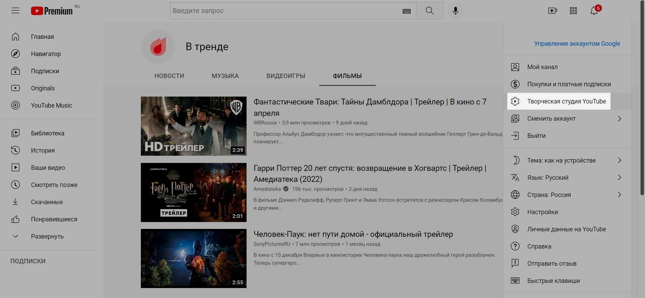The width and height of the screenshot is (645, 298).
Task: Click the Watch later clock icon
Action: tap(15, 185)
